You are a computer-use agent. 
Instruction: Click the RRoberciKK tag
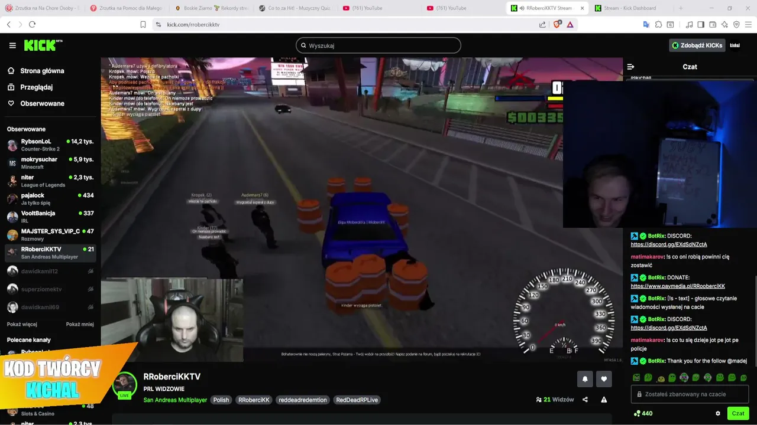[x=254, y=400]
